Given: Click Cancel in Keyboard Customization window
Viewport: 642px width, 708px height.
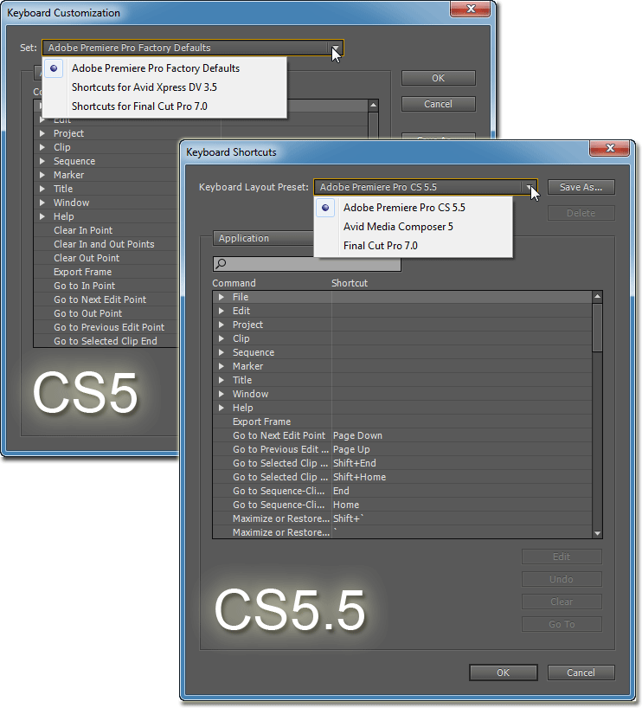Looking at the screenshot, I should [x=439, y=104].
